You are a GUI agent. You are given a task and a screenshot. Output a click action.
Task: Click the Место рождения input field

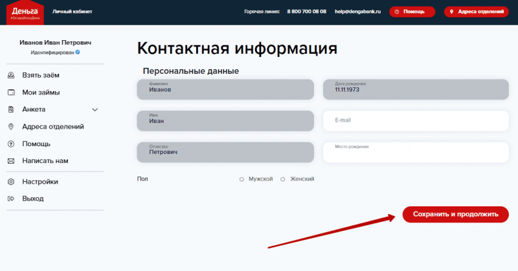tap(416, 152)
